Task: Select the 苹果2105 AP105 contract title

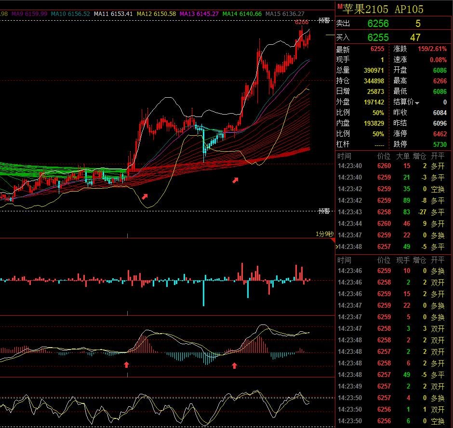Action: click(x=383, y=9)
